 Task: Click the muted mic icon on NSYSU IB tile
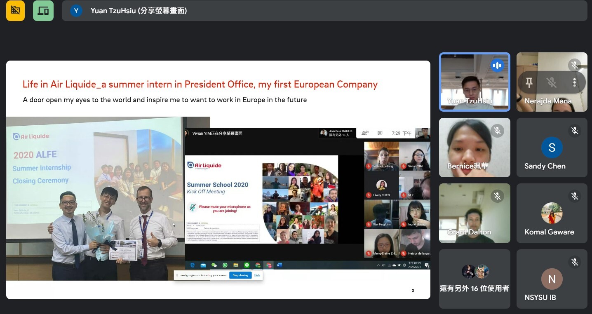point(574,262)
